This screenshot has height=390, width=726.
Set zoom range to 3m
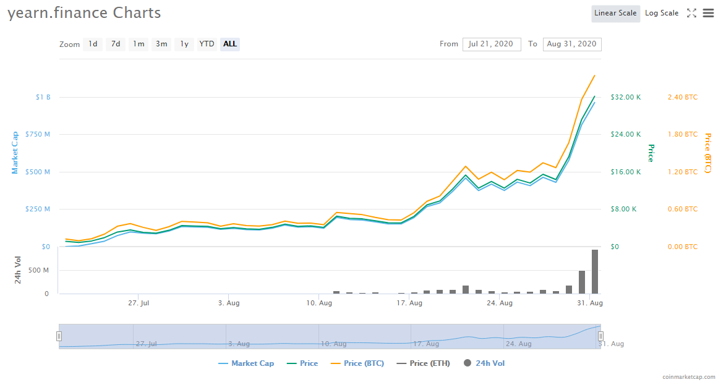point(161,44)
